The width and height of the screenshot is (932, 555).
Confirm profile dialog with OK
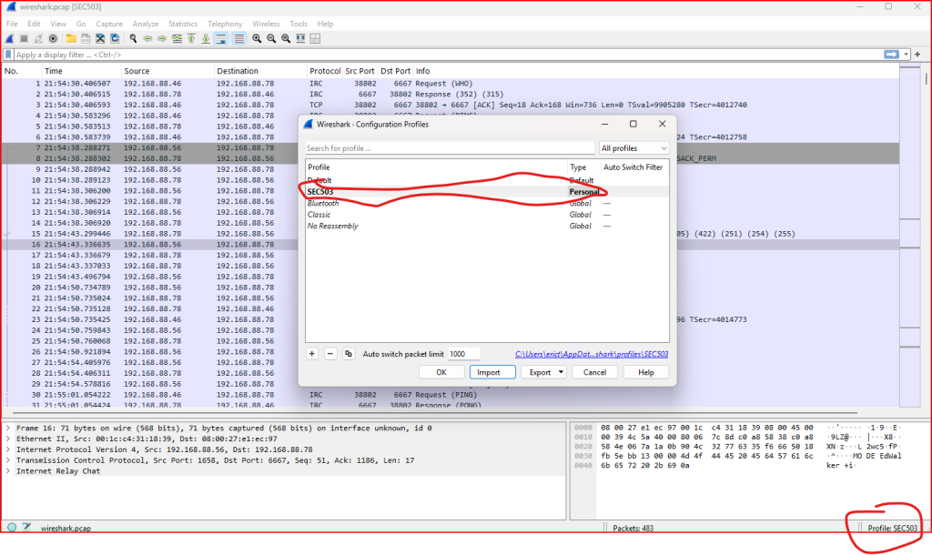441,372
